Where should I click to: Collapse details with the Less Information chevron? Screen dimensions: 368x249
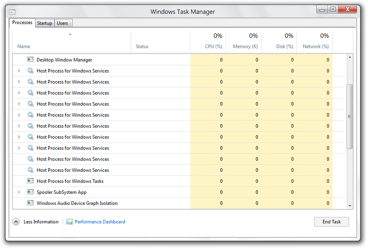16,221
